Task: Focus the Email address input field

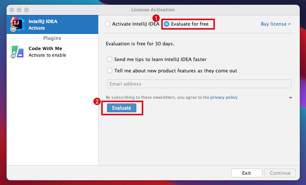Action: (x=199, y=84)
